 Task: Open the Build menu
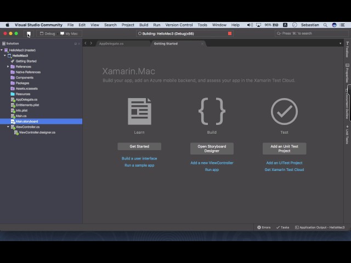coord(144,25)
